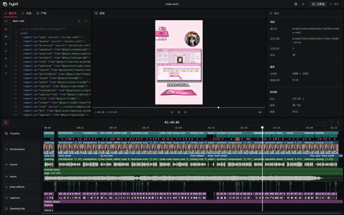This screenshot has width=344, height=215.
Task: Click the preview progress bar handle
Action: (218, 108)
